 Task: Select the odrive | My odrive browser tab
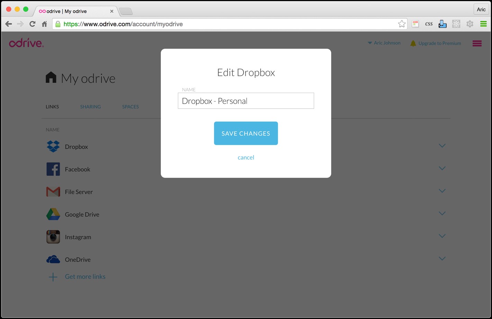click(76, 11)
